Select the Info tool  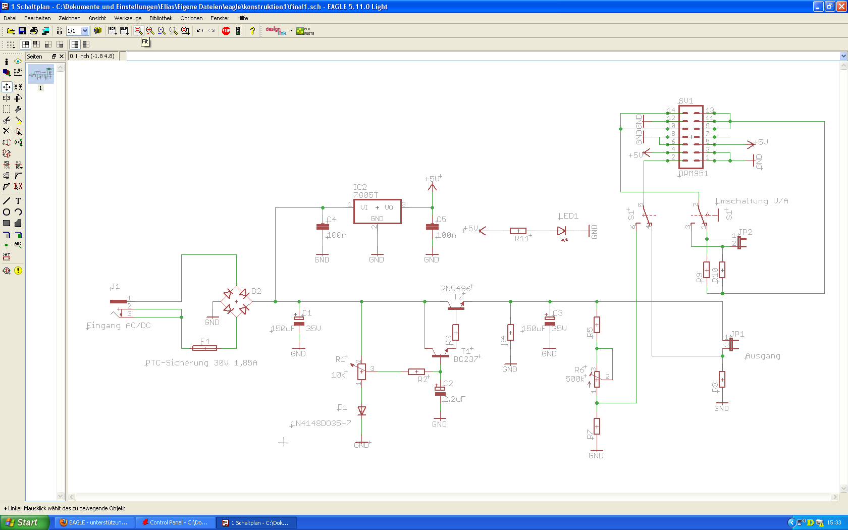(7, 62)
